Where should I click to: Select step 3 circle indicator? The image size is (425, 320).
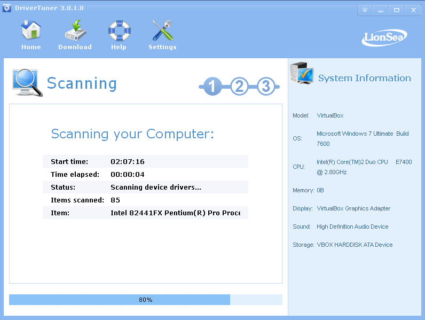point(266,86)
